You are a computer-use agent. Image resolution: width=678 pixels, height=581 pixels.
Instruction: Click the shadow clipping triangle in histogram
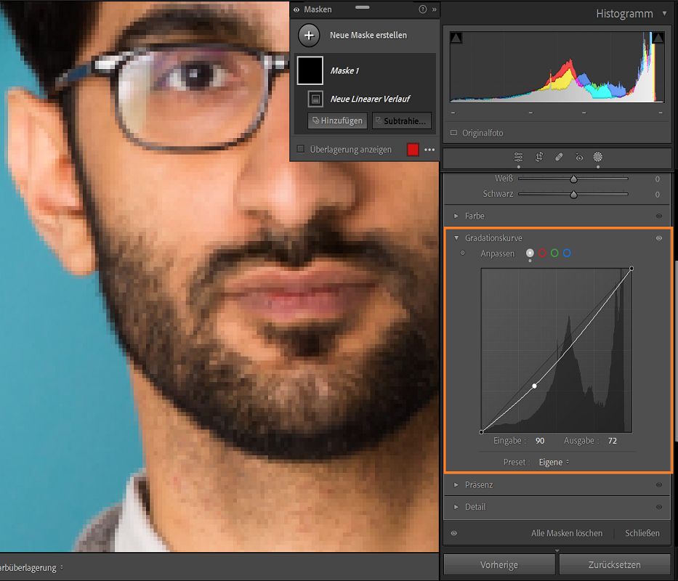point(456,38)
